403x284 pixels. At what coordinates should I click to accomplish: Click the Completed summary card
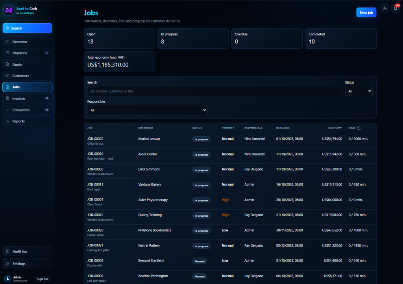(x=340, y=38)
